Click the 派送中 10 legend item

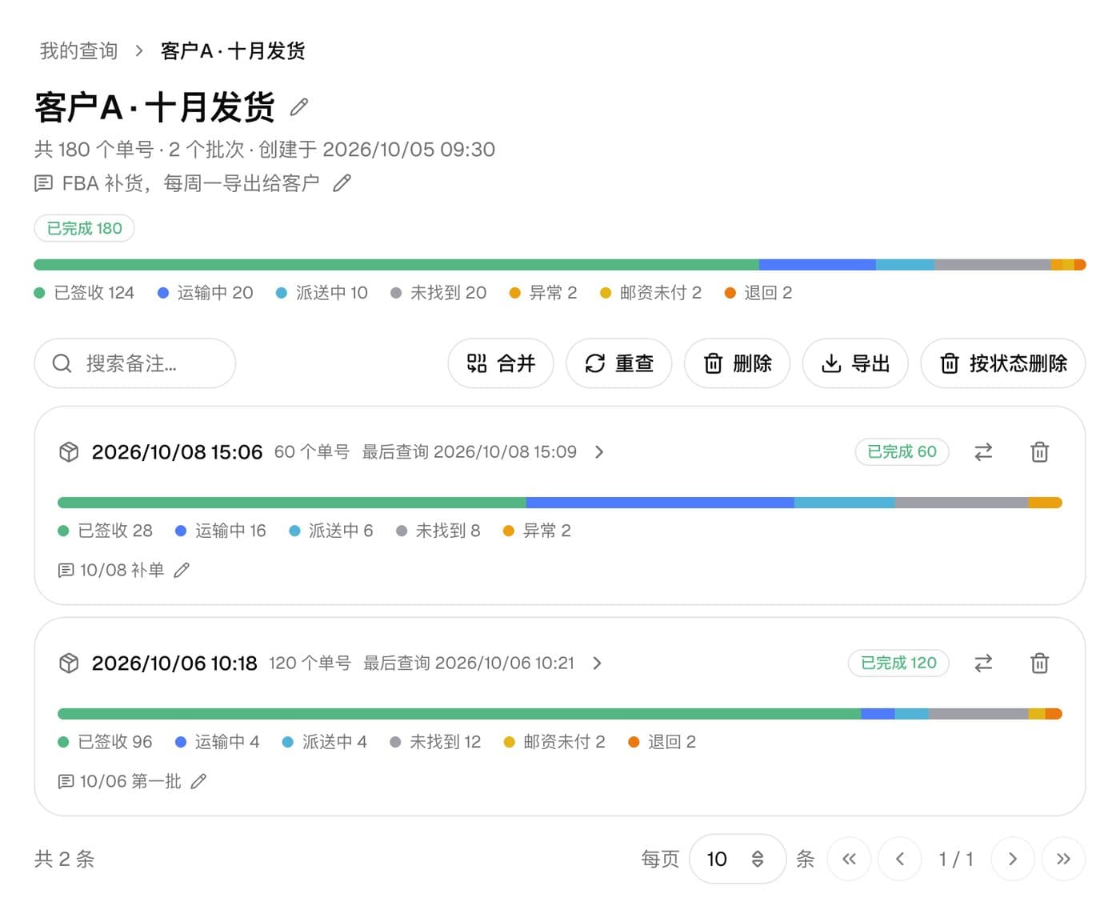coord(322,293)
